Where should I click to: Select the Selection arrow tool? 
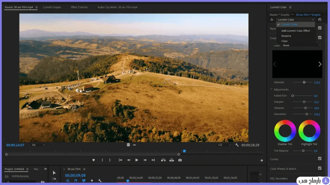(x=54, y=173)
